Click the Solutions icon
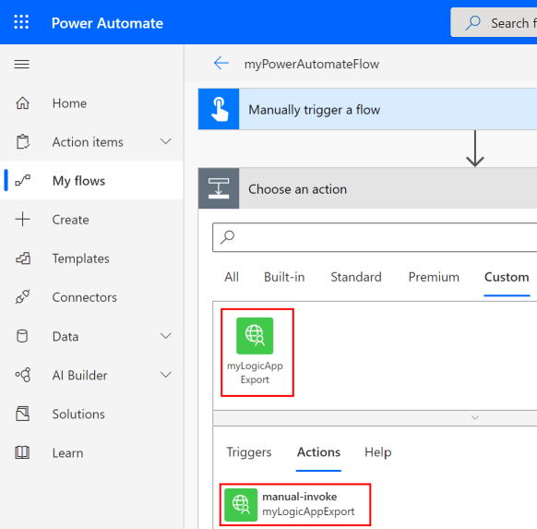 [x=22, y=414]
